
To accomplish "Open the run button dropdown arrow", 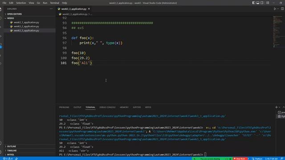I will [x=278, y=9].
